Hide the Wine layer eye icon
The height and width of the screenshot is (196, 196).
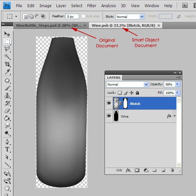[109, 116]
